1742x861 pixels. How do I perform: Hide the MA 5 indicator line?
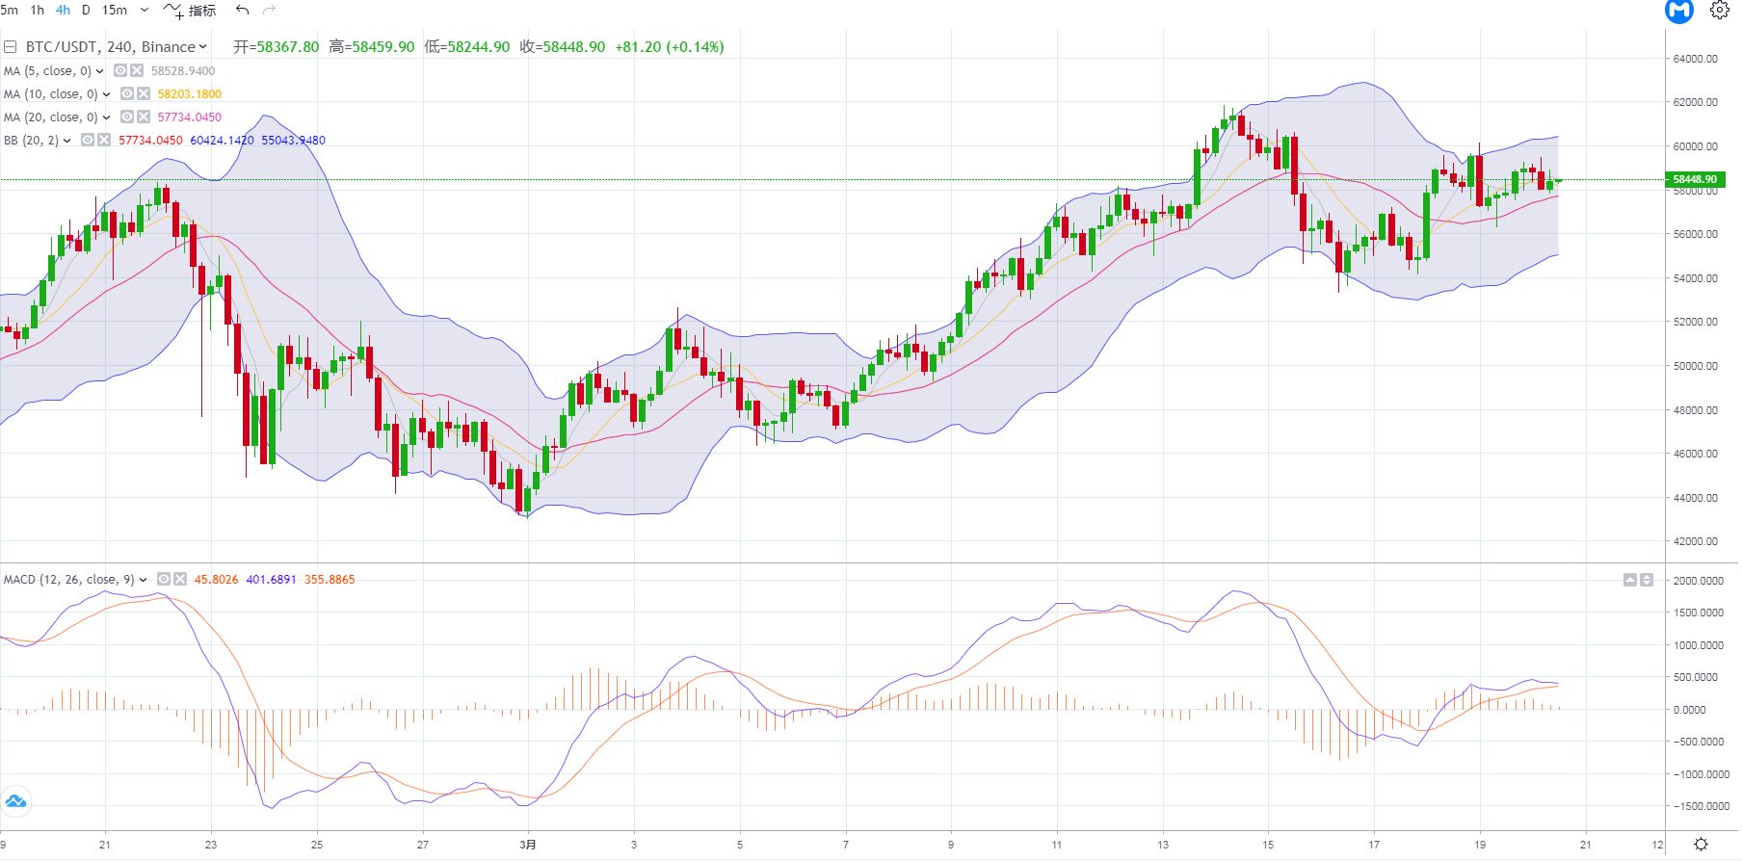120,70
